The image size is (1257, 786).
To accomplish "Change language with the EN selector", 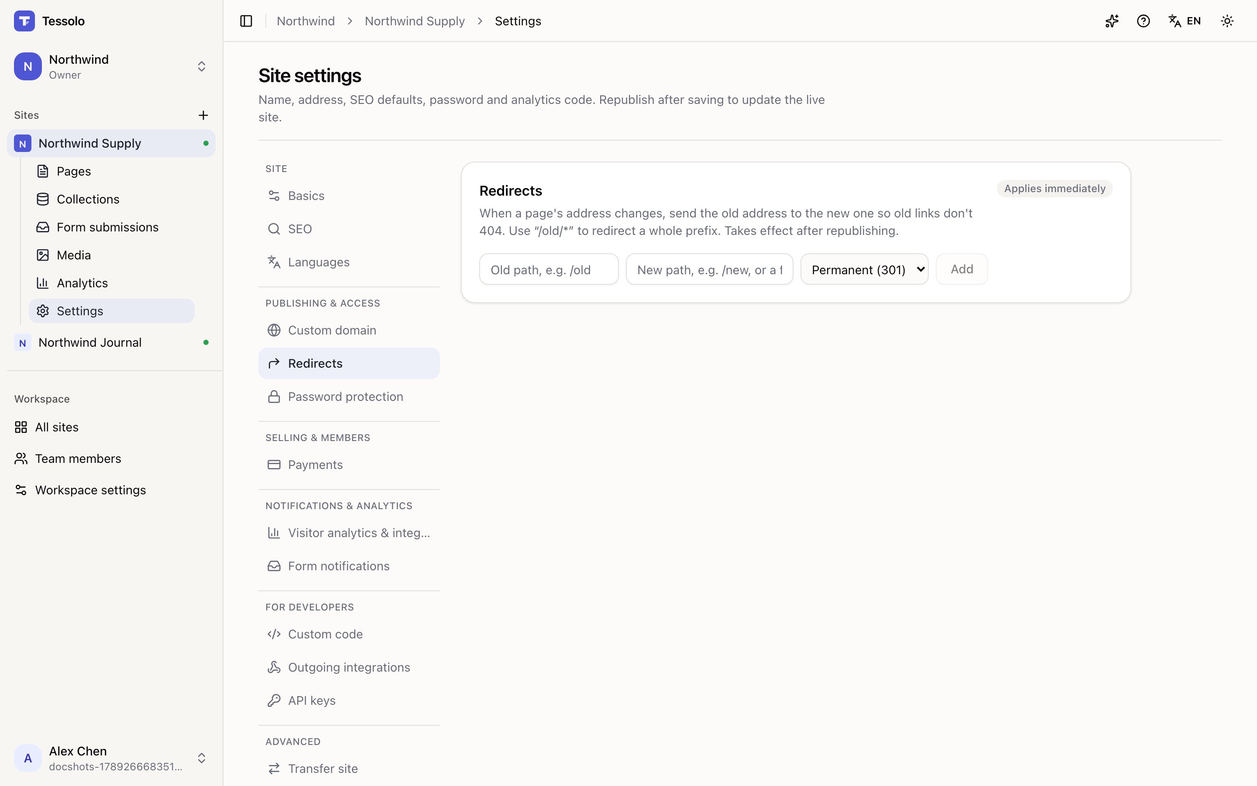I will pyautogui.click(x=1185, y=21).
